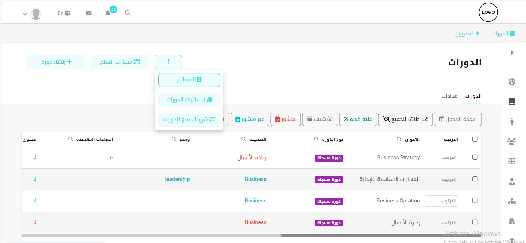Toggle the select-all checkbox in table header
This screenshot has width=526, height=243.
coord(475,139)
